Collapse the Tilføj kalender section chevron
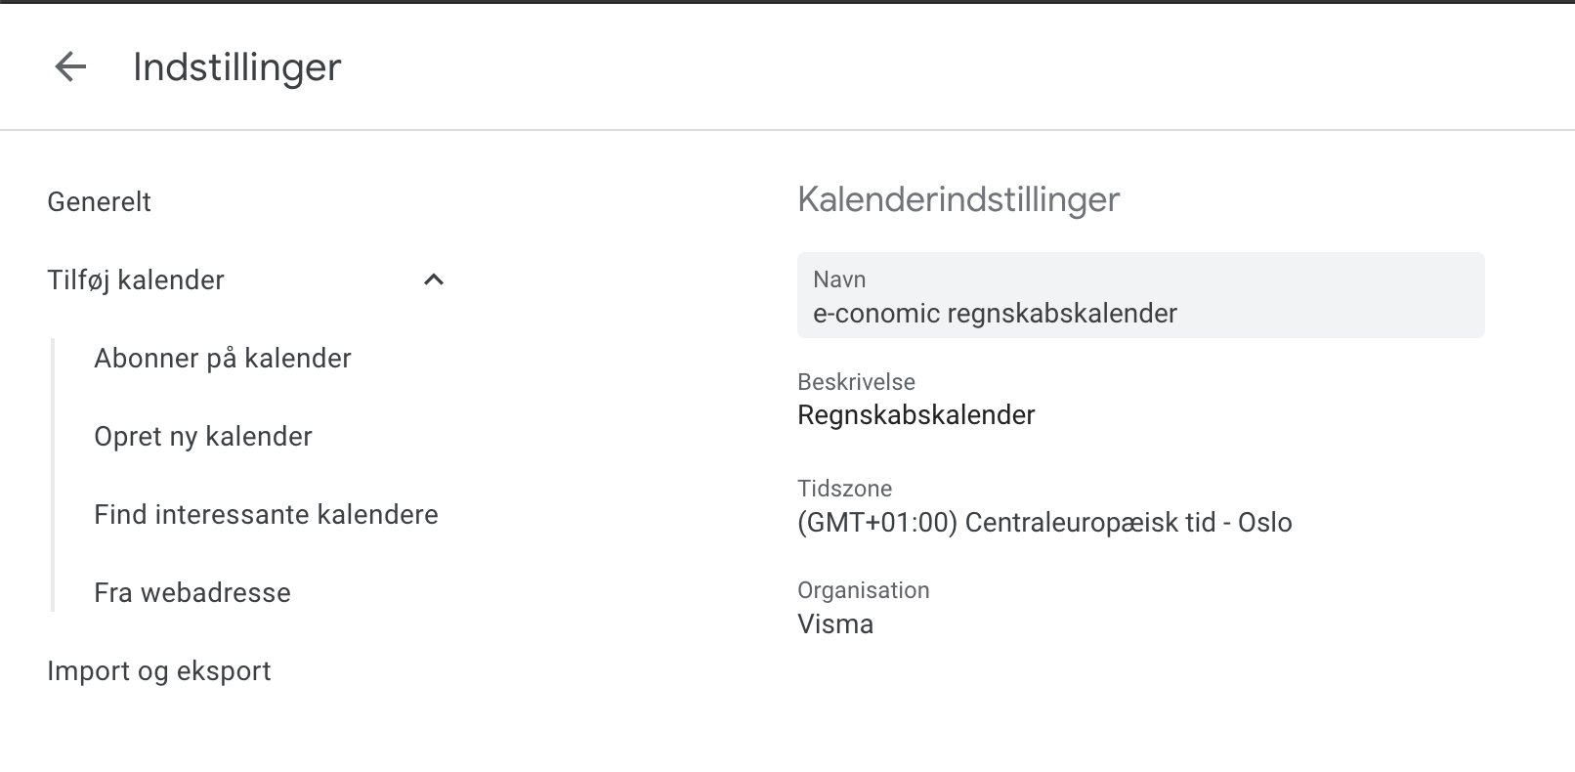This screenshot has height=772, width=1575. [434, 280]
